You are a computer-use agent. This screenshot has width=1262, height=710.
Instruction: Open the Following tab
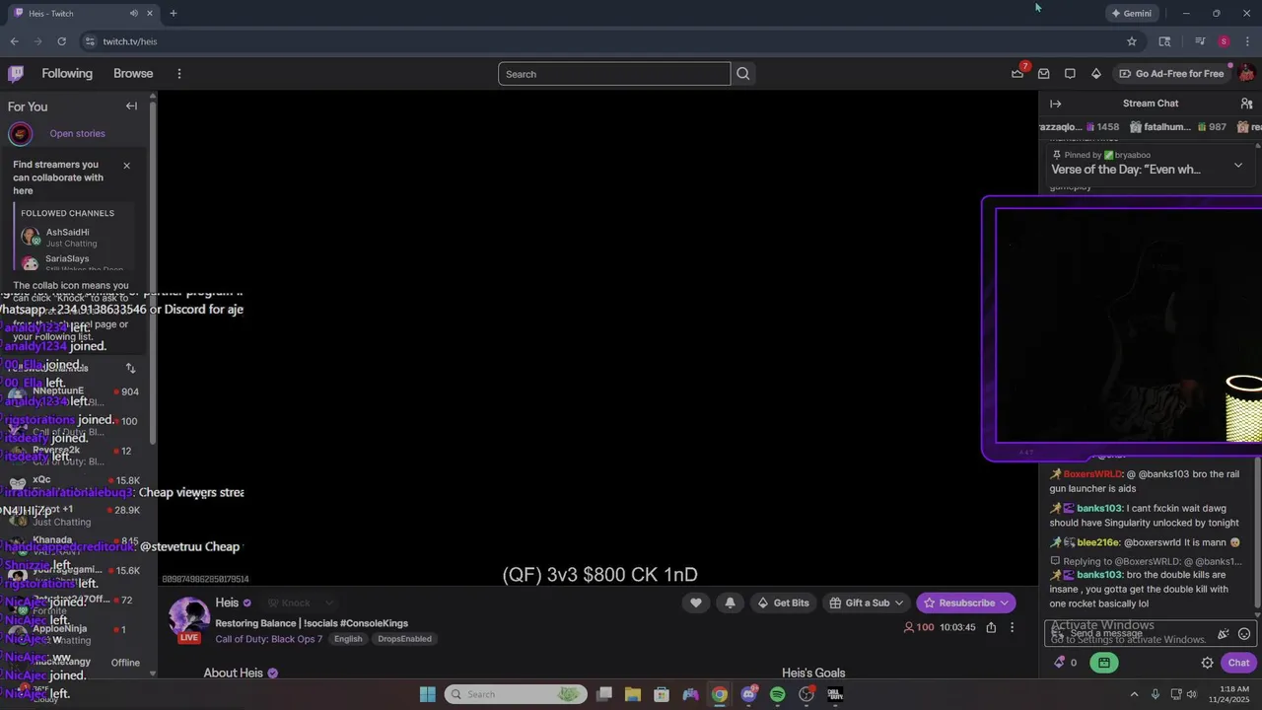coord(67,73)
